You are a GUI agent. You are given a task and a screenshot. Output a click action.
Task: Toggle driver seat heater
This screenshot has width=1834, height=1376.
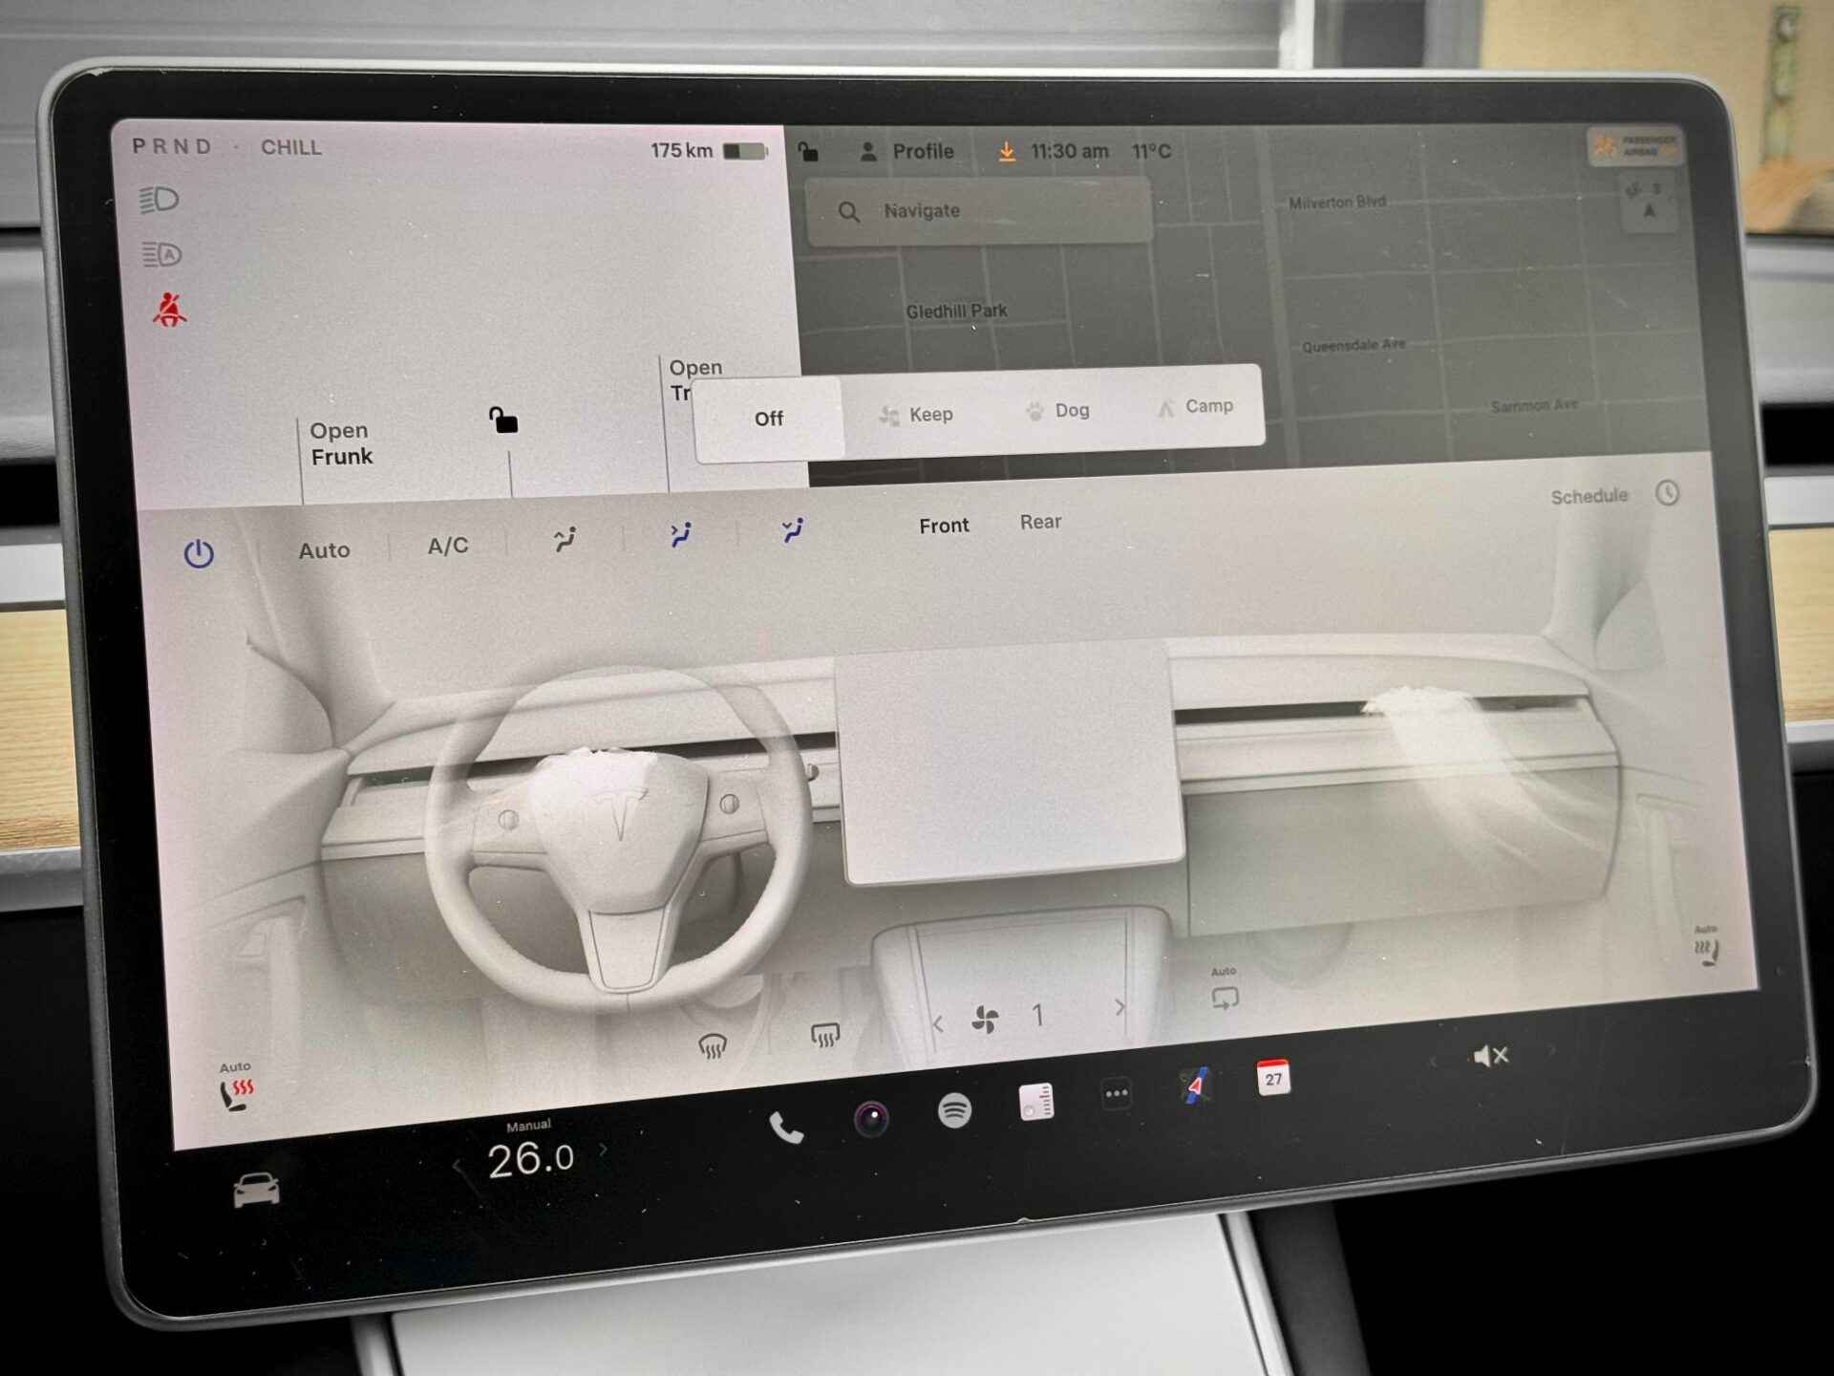coord(235,1093)
